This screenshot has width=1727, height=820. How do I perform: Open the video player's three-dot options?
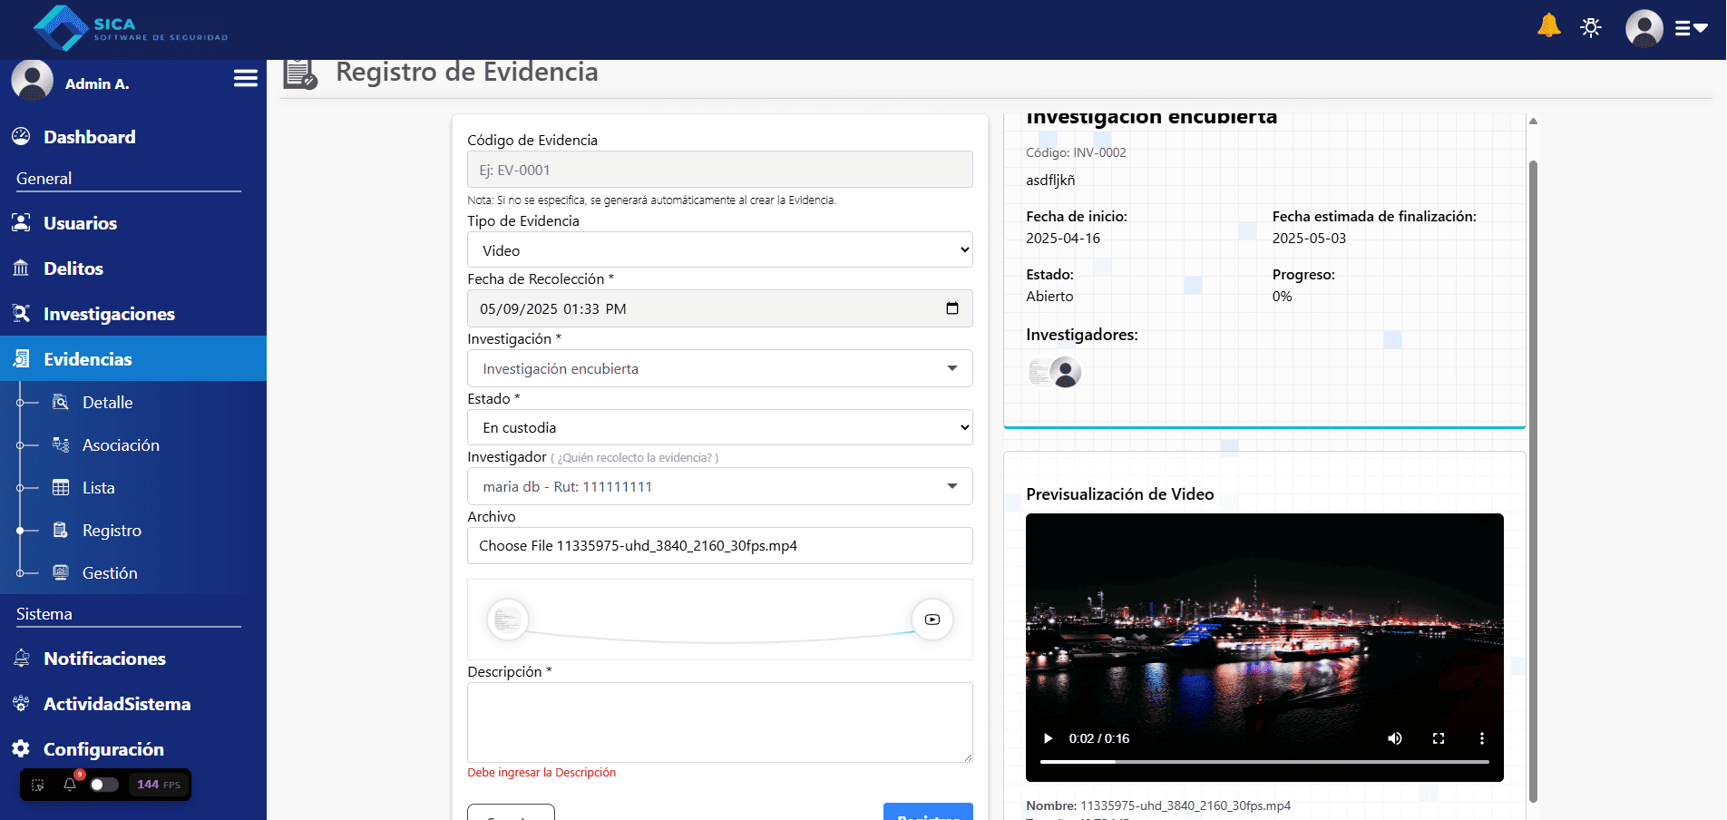pyautogui.click(x=1481, y=738)
